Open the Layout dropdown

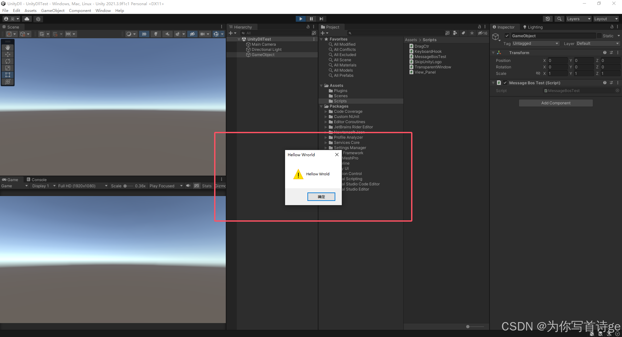coord(606,19)
